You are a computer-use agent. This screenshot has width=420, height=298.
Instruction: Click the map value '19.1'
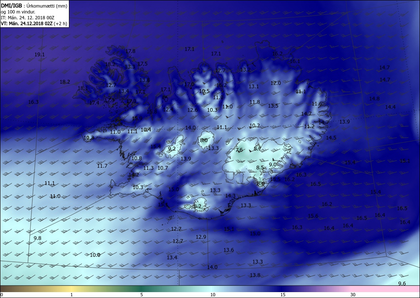[x=39, y=54]
